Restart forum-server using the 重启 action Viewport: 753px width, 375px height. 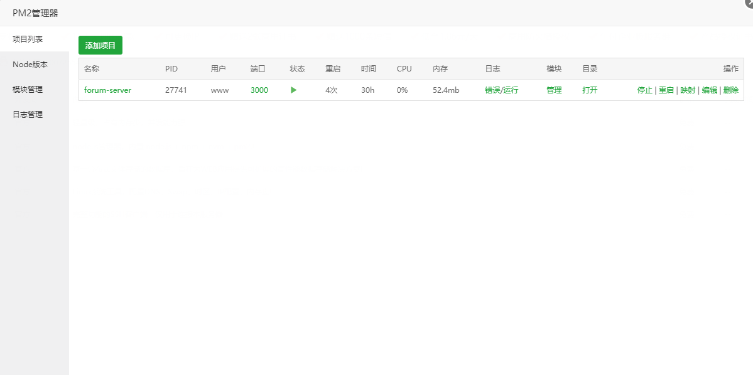tap(666, 90)
